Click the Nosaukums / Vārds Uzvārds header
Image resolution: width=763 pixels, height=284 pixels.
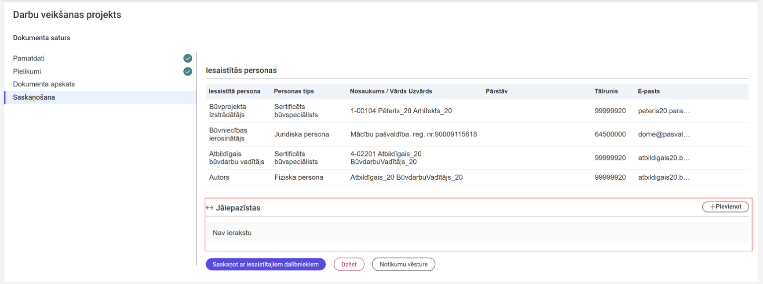point(391,91)
